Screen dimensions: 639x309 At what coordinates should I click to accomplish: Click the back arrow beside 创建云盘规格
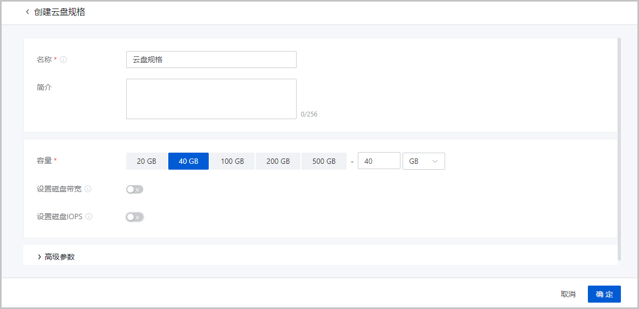coord(28,12)
